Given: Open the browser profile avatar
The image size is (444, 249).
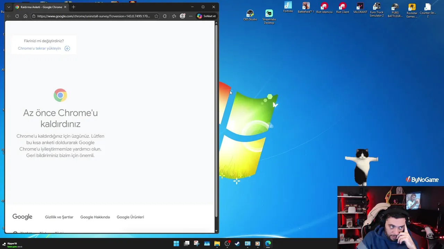Looking at the screenshot, I should point(182,16).
